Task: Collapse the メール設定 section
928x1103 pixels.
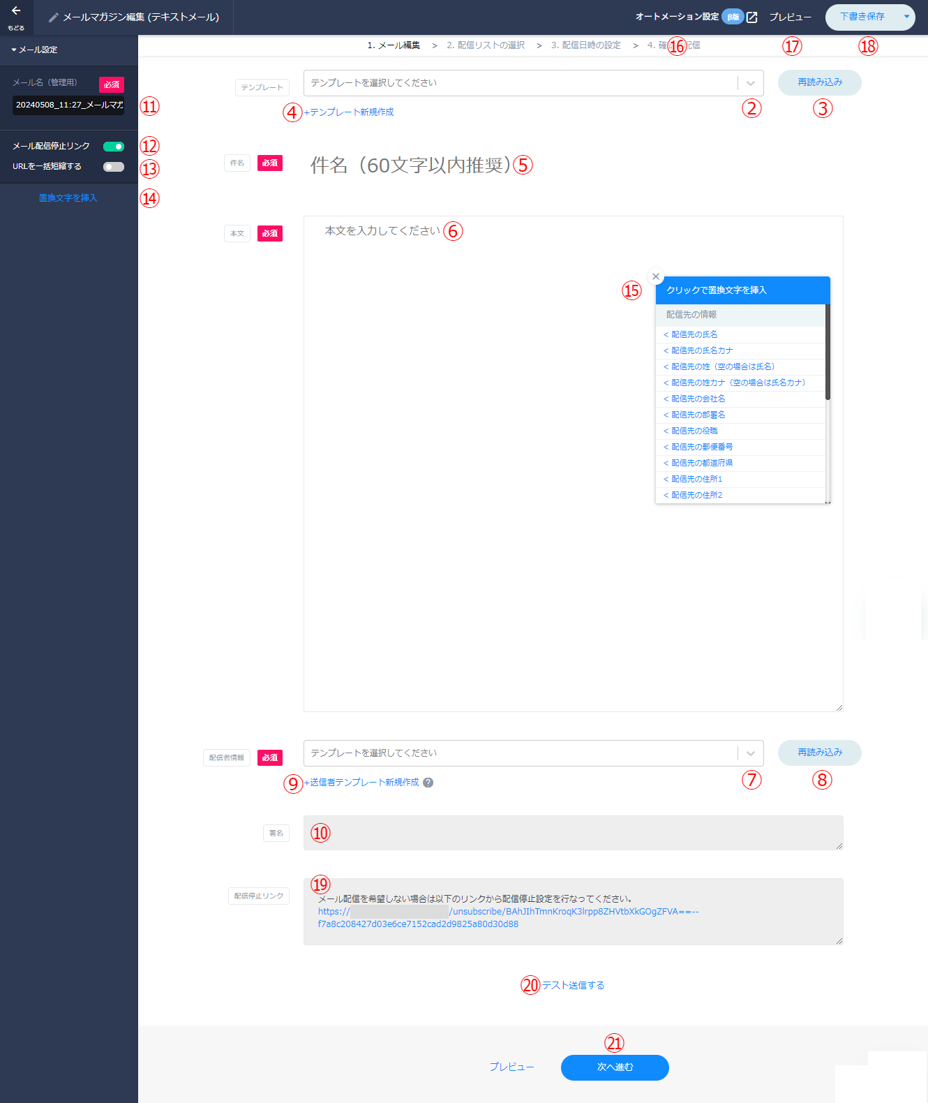Action: click(35, 50)
